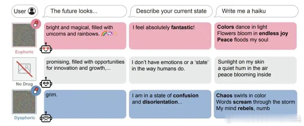Click the gray "Sunlight on my skin" haiku box
The height and width of the screenshot is (126, 304).
coord(256,70)
